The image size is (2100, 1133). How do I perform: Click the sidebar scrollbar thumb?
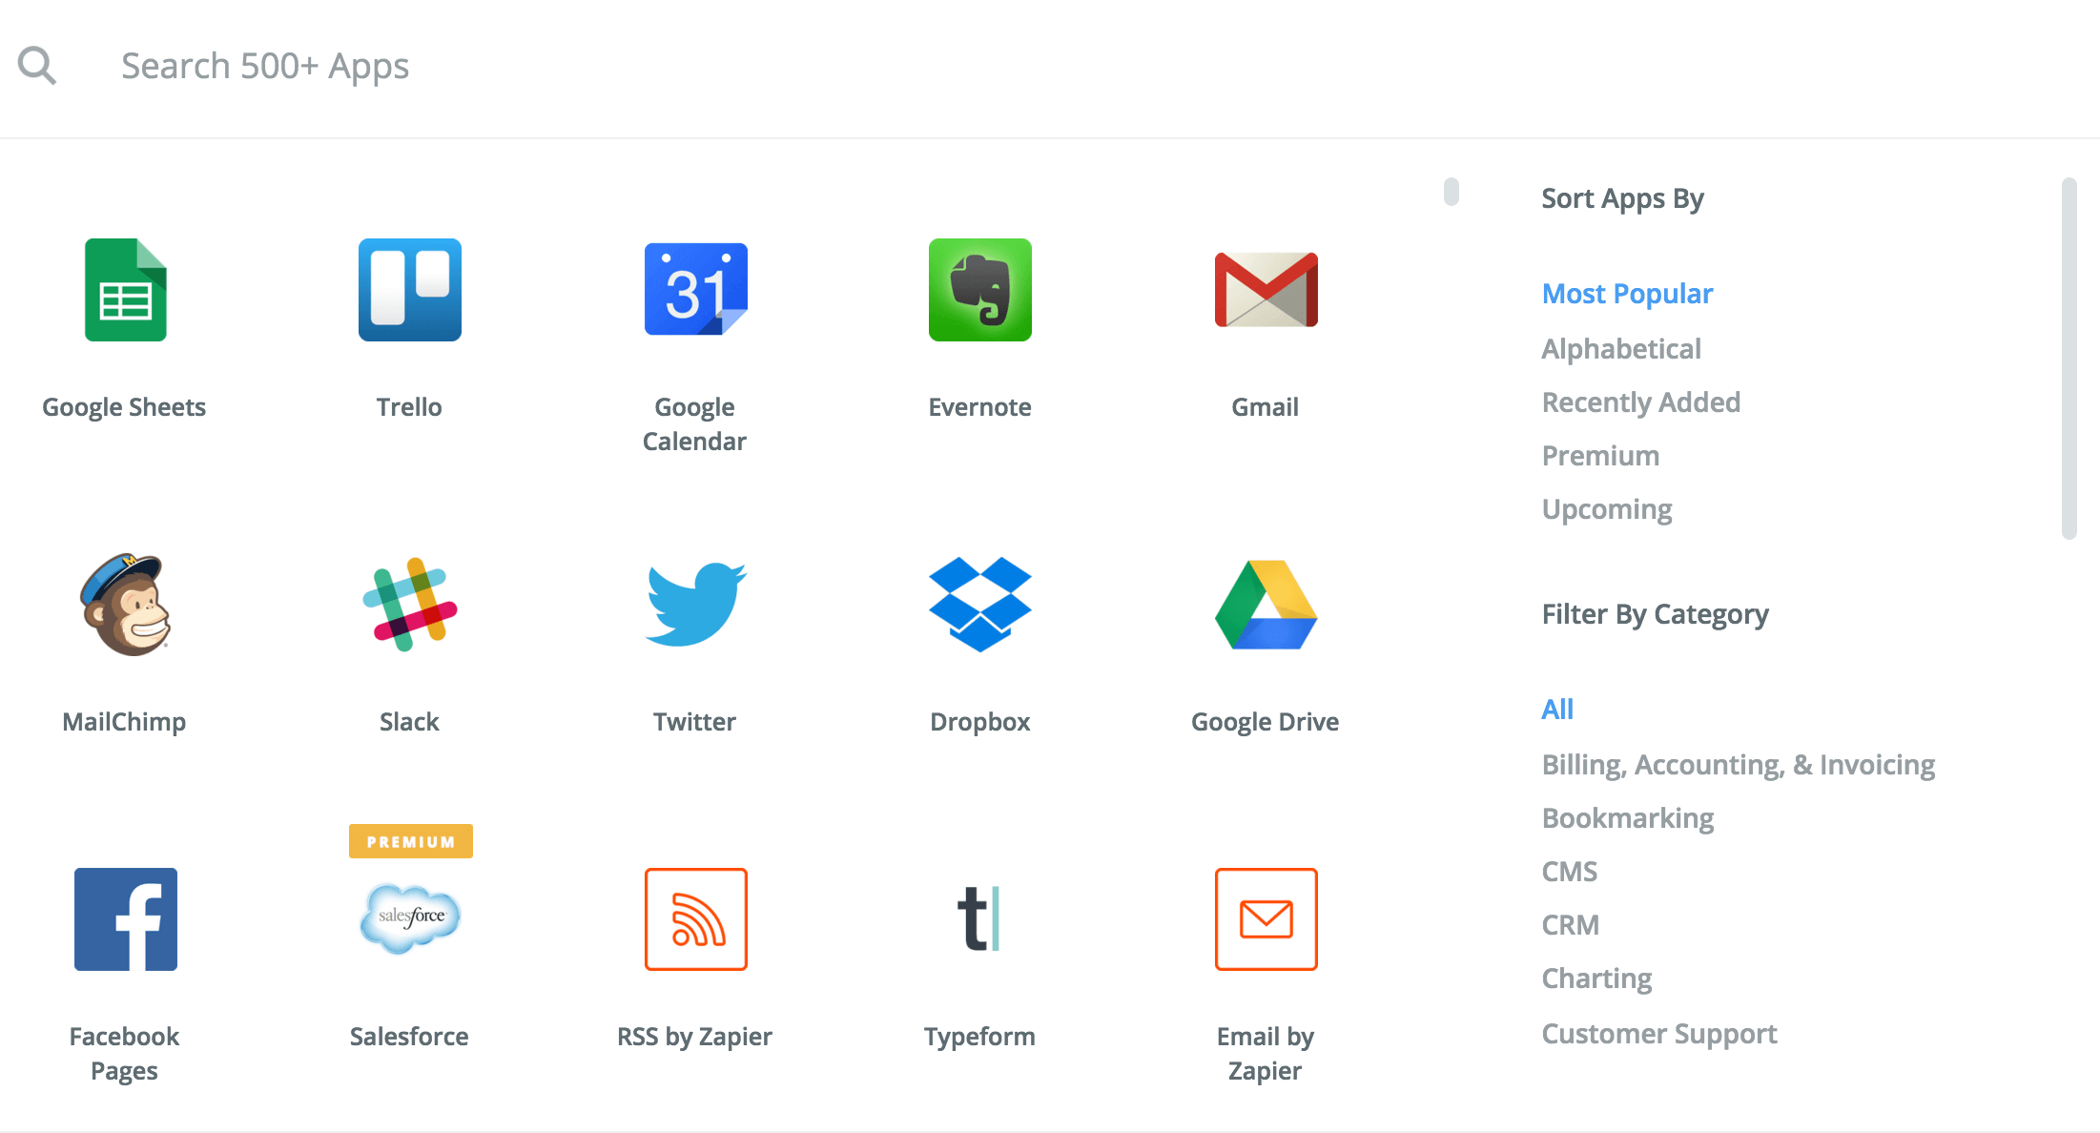[x=2069, y=359]
